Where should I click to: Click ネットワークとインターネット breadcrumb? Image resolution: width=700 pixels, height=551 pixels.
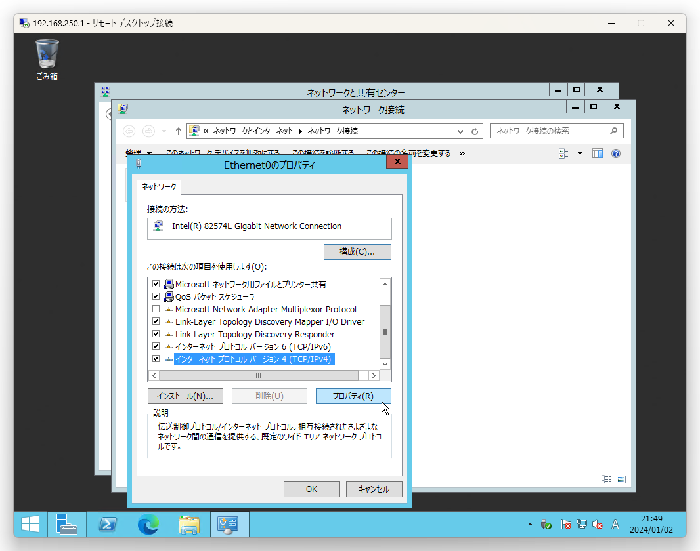[253, 131]
